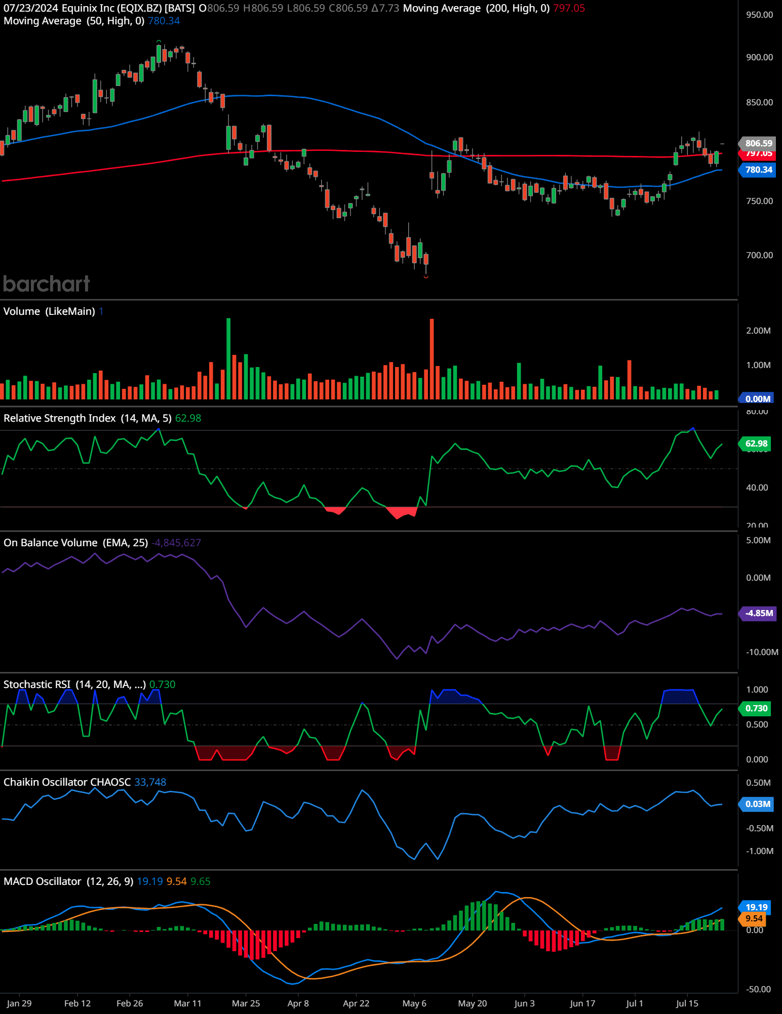Click the 1.00M volume axis label

(x=758, y=365)
